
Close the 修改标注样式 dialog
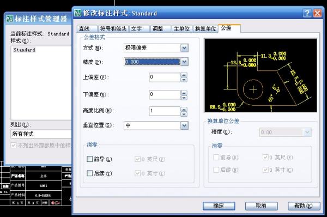coord(317,13)
